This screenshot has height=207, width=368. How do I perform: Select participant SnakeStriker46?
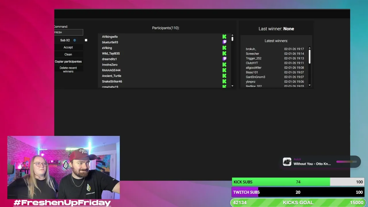(112, 82)
